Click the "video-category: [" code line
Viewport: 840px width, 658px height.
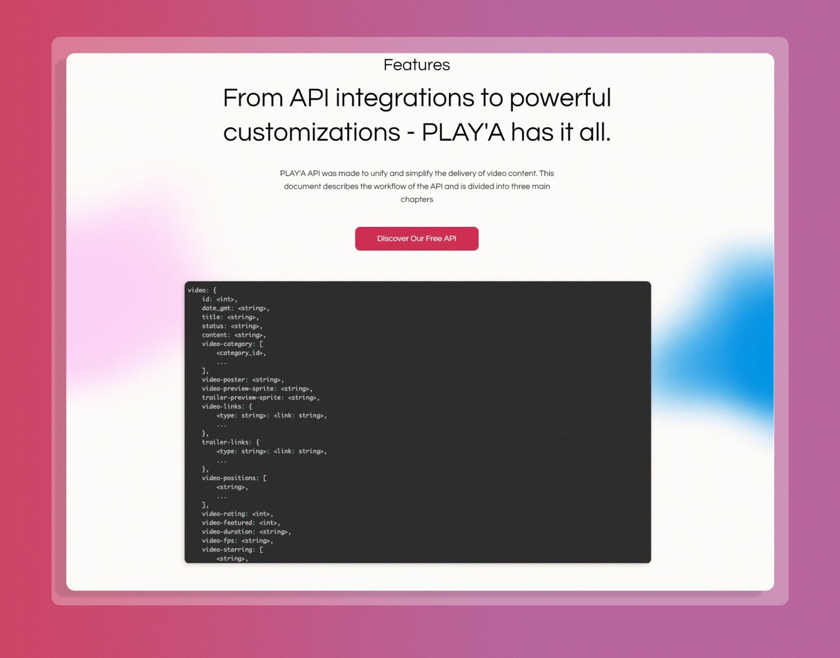point(233,344)
